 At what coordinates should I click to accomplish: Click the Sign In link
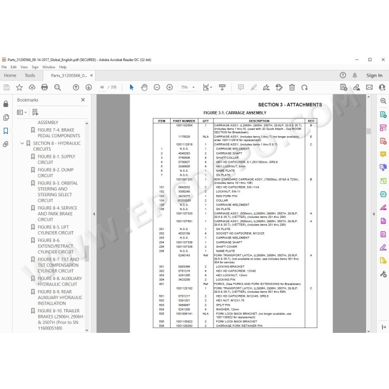[375, 75]
